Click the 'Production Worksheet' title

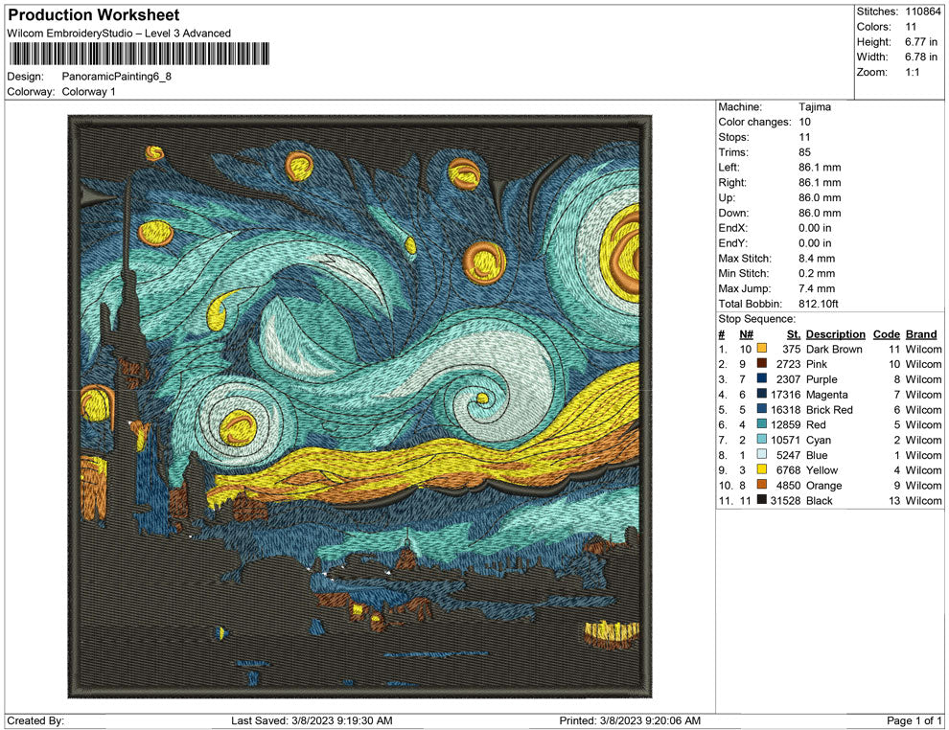pyautogui.click(x=94, y=15)
